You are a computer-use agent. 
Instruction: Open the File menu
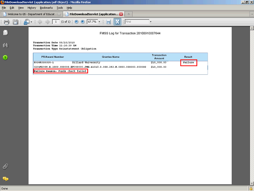point(4,8)
